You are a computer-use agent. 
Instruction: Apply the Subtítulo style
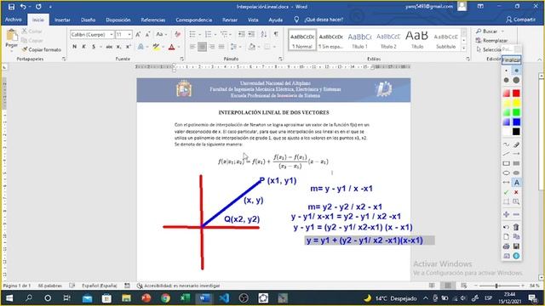click(445, 40)
